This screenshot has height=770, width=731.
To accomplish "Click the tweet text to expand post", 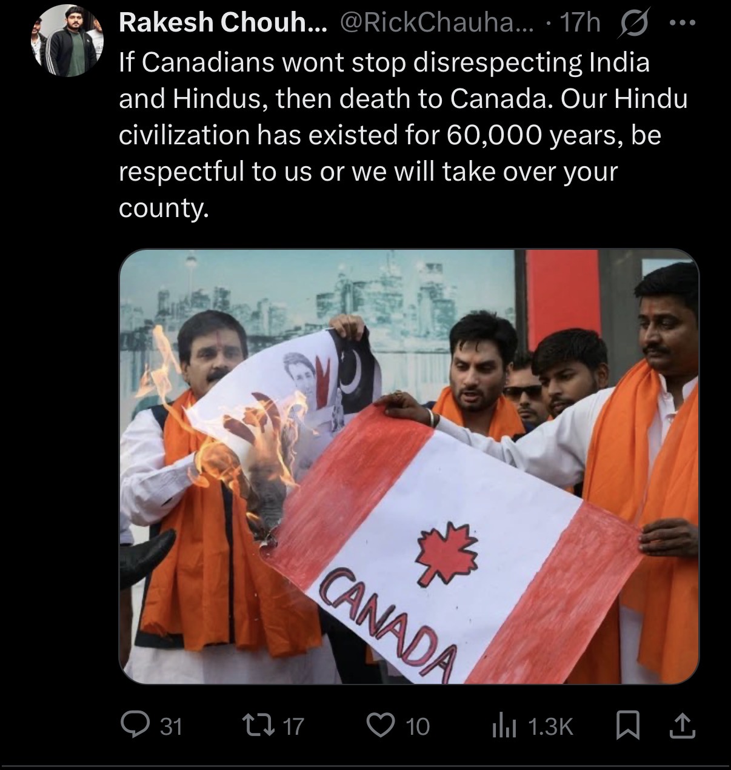I will pos(403,136).
